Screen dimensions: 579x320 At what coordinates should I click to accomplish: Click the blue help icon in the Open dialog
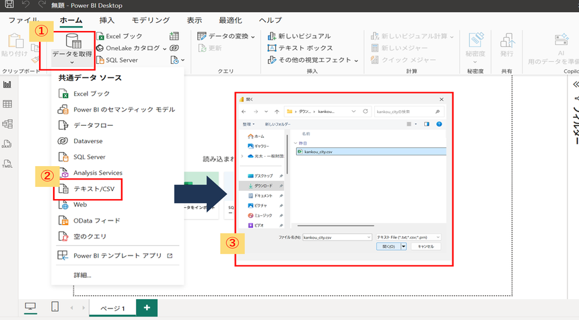coord(439,124)
